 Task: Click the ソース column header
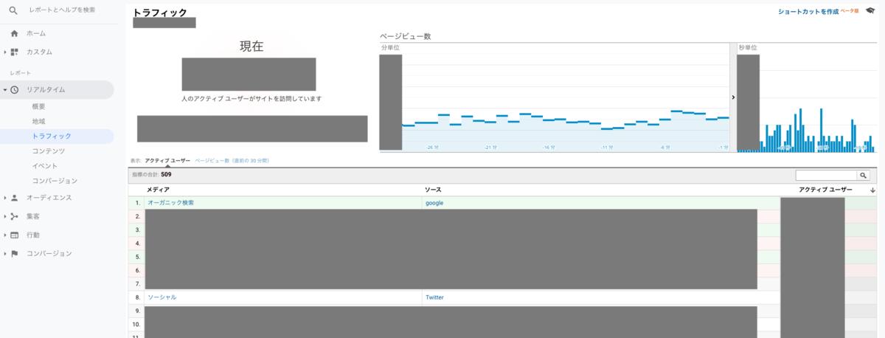tap(433, 190)
